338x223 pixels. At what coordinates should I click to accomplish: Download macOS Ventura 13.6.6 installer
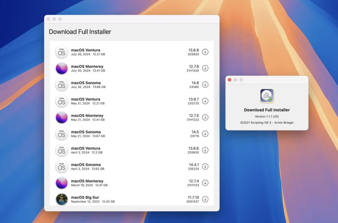coord(206,150)
